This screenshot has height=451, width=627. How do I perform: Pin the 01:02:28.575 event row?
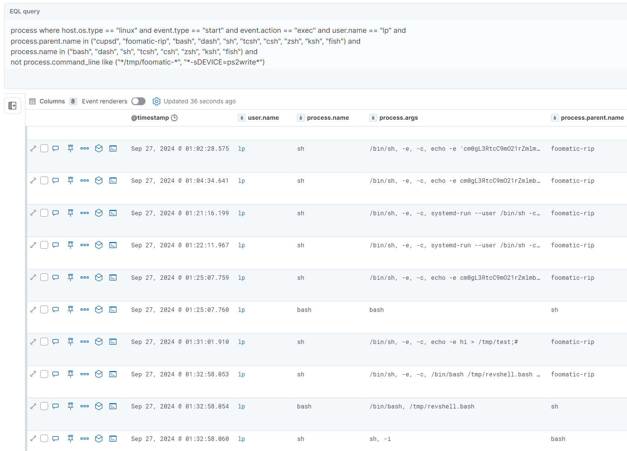(70, 148)
